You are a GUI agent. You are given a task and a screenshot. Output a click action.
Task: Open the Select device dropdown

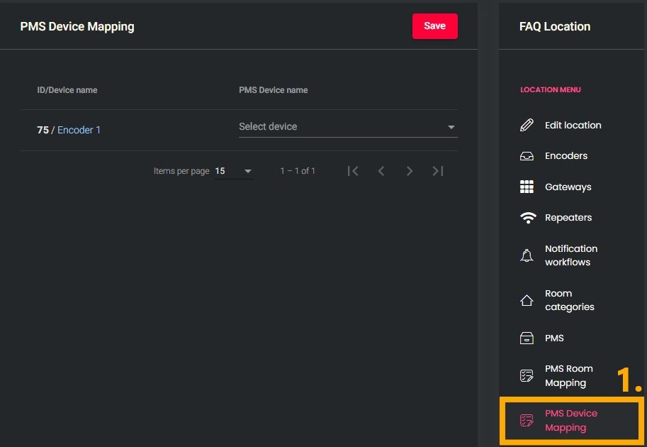click(340, 127)
